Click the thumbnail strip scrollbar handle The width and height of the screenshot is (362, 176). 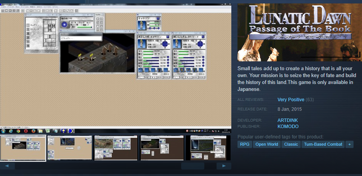pos(192,166)
